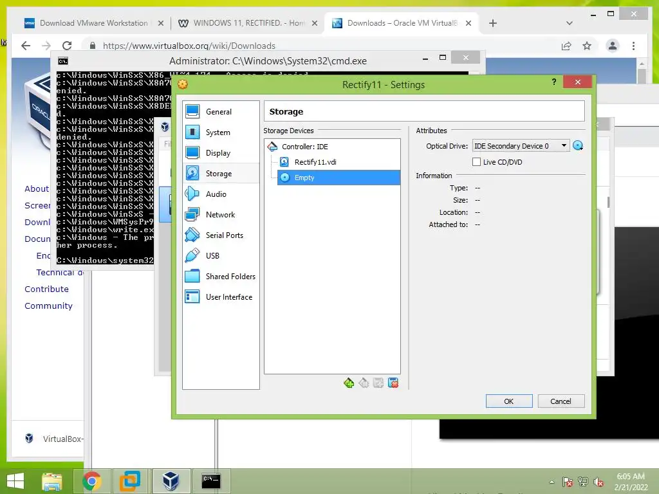
Task: Switch to Downloads – Oracle VM VirtualBox tab
Action: pyautogui.click(x=402, y=23)
